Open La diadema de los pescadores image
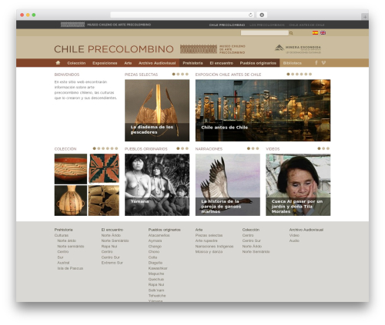The image size is (385, 325). click(157, 111)
